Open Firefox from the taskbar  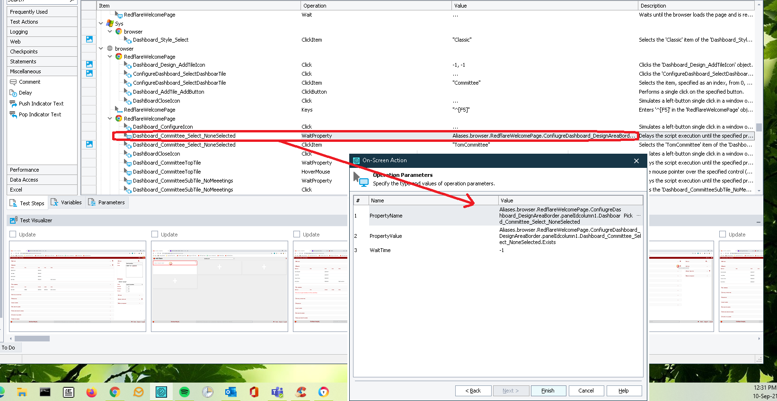click(92, 392)
